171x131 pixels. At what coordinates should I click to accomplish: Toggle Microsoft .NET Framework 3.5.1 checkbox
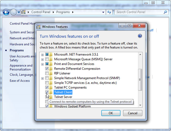click(47, 54)
